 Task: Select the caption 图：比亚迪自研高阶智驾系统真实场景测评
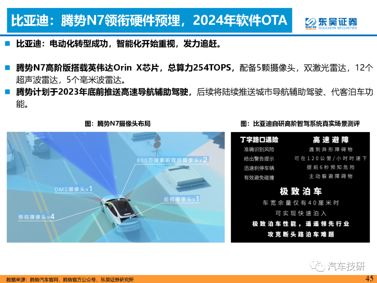[x=300, y=124]
